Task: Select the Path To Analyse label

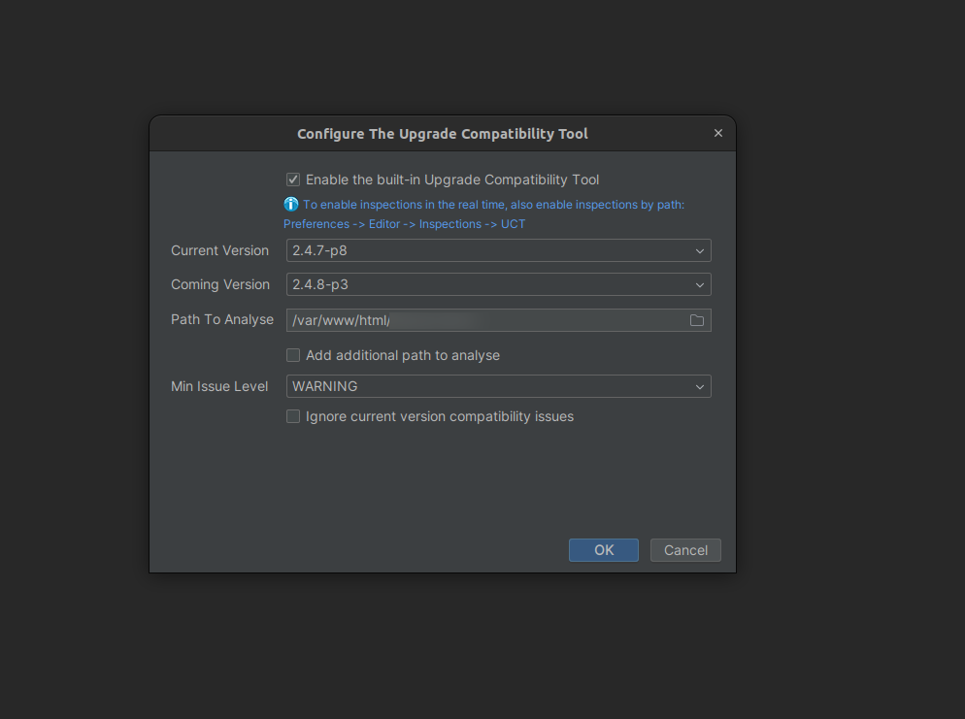Action: [x=222, y=319]
